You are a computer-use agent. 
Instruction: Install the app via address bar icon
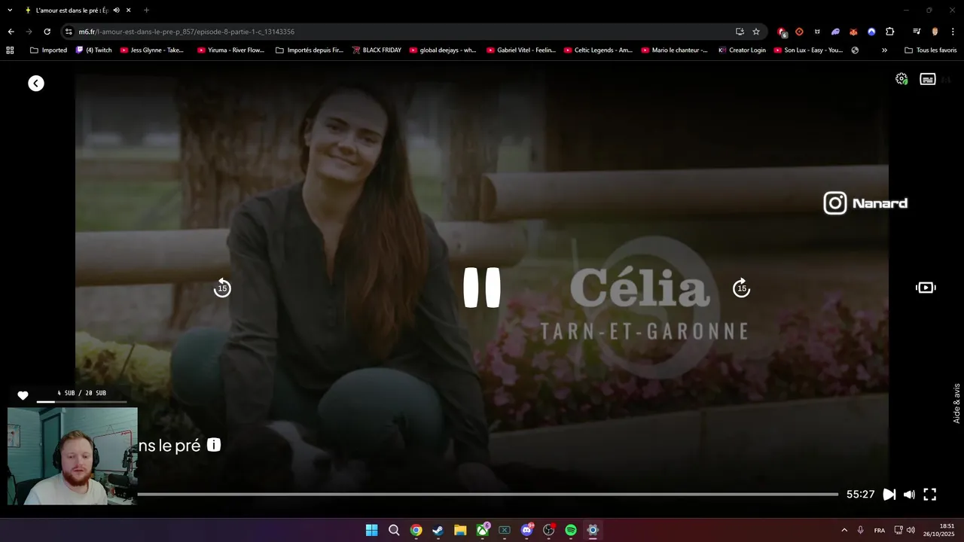(x=740, y=32)
